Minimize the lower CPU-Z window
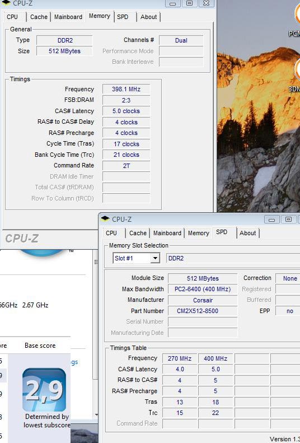Viewport: 300px width, 443px height. (x=272, y=220)
